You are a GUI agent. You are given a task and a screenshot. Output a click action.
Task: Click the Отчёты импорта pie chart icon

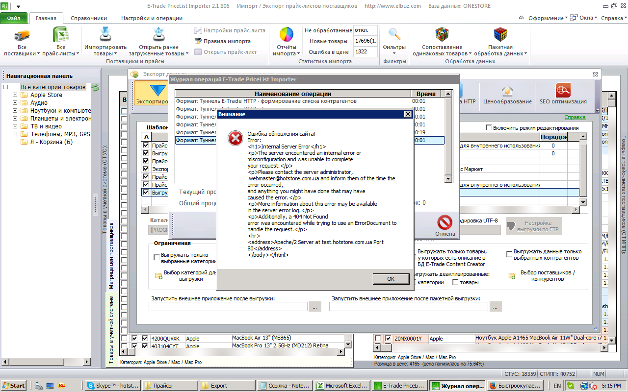tap(286, 35)
